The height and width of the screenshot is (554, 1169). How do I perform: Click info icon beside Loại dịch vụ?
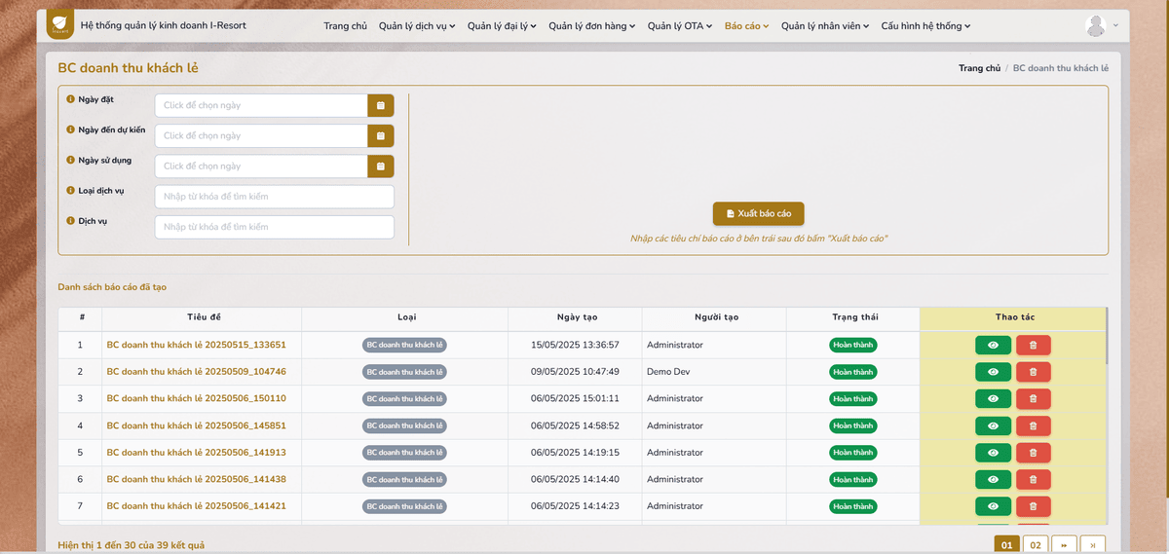point(70,190)
